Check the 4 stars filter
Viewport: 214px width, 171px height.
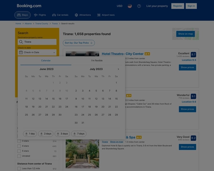click(19, 146)
